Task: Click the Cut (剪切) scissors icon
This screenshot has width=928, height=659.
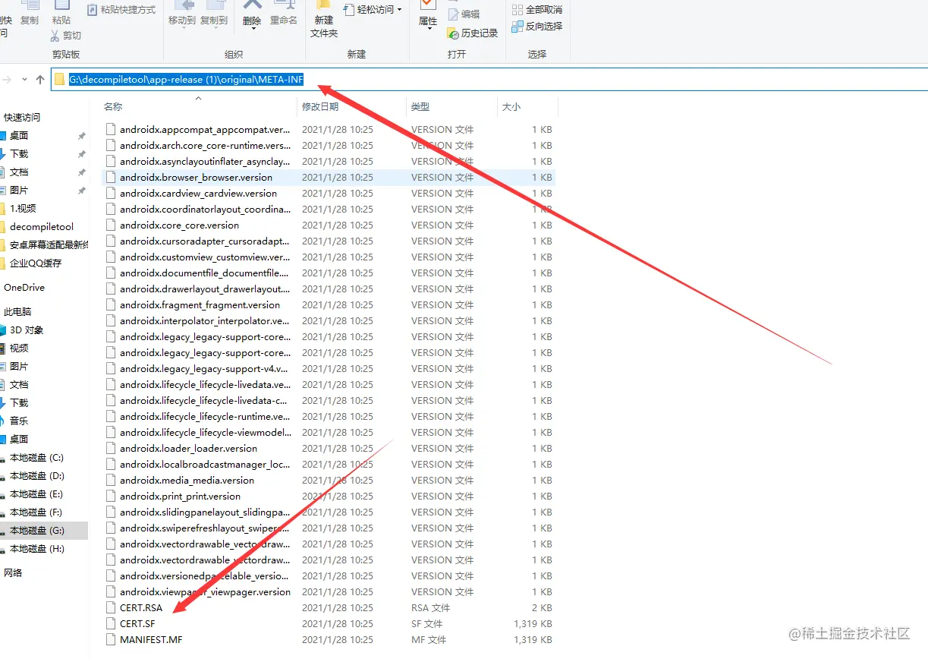Action: pos(55,36)
